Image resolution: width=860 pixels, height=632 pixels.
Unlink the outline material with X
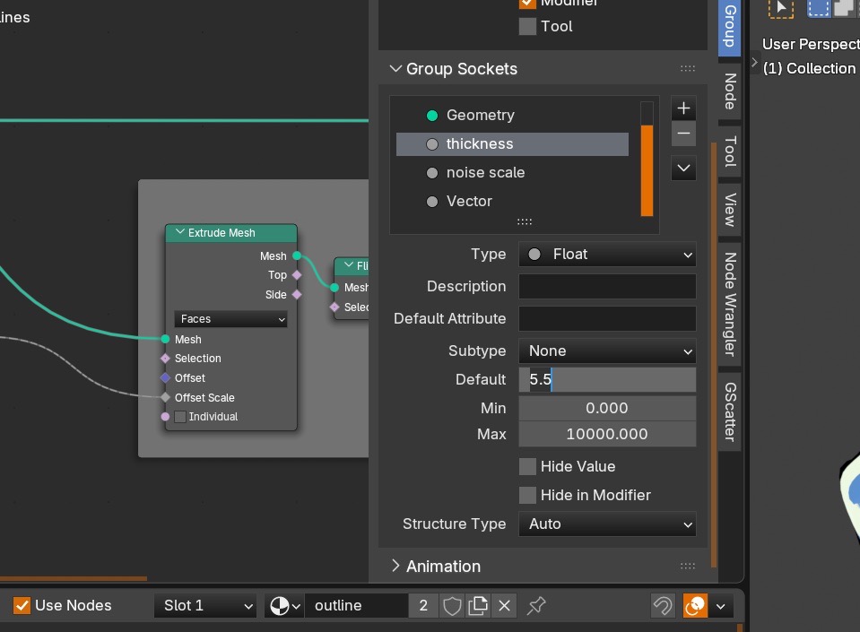pos(505,606)
